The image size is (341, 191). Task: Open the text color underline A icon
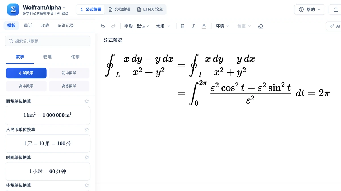204,26
